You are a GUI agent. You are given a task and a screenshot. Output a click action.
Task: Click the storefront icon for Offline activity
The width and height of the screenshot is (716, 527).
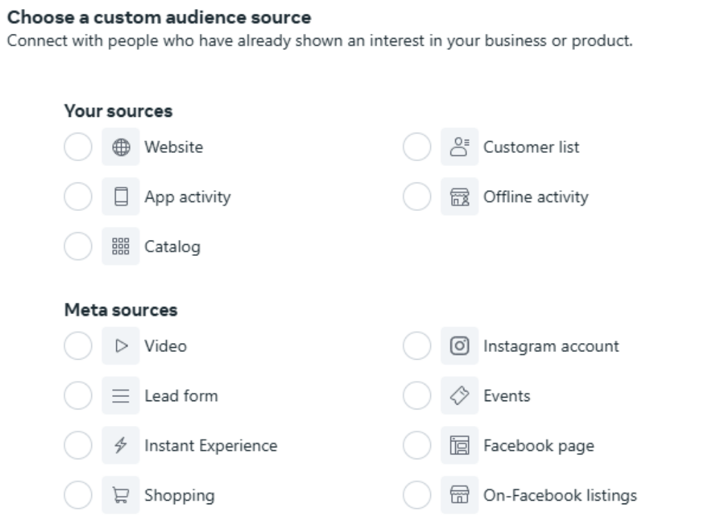459,197
